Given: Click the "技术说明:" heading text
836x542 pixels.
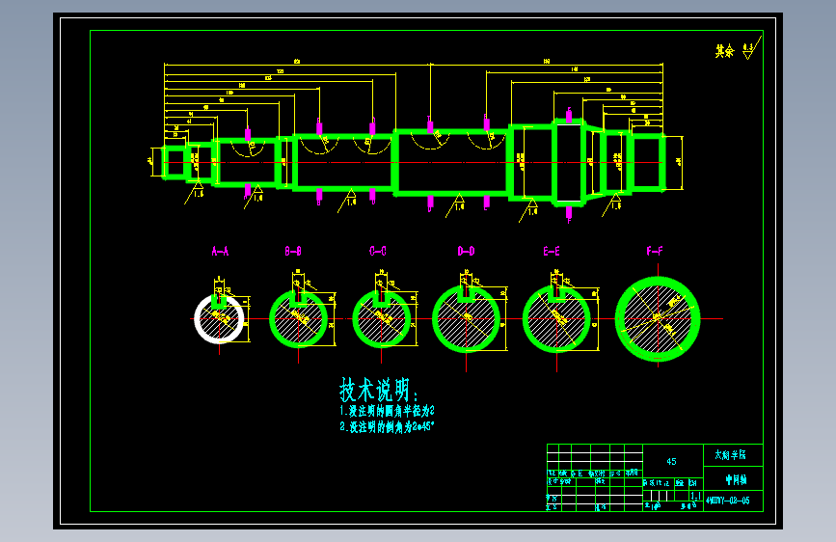Looking at the screenshot, I should click(x=379, y=390).
